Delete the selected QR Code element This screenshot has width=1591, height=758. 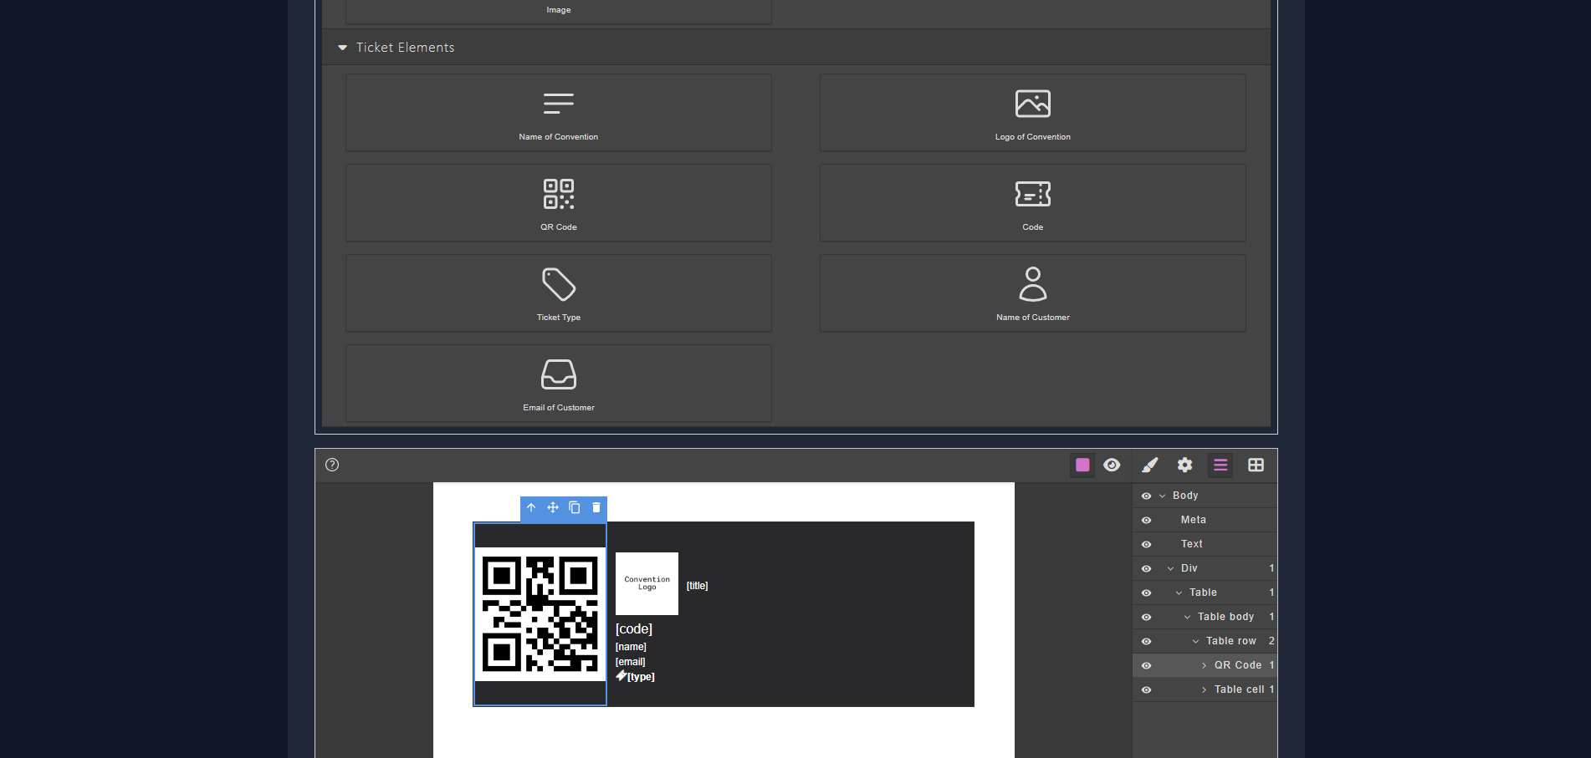[596, 507]
